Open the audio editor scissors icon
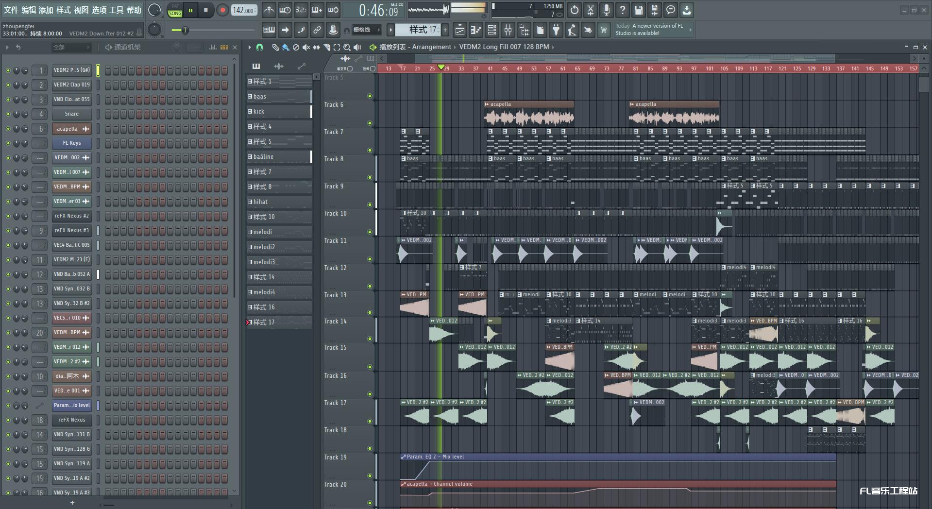Image resolution: width=932 pixels, height=509 pixels. click(591, 10)
